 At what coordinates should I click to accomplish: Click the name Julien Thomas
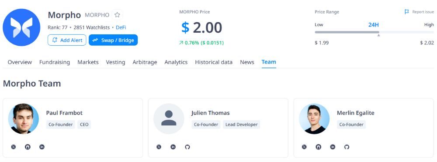[x=211, y=113]
